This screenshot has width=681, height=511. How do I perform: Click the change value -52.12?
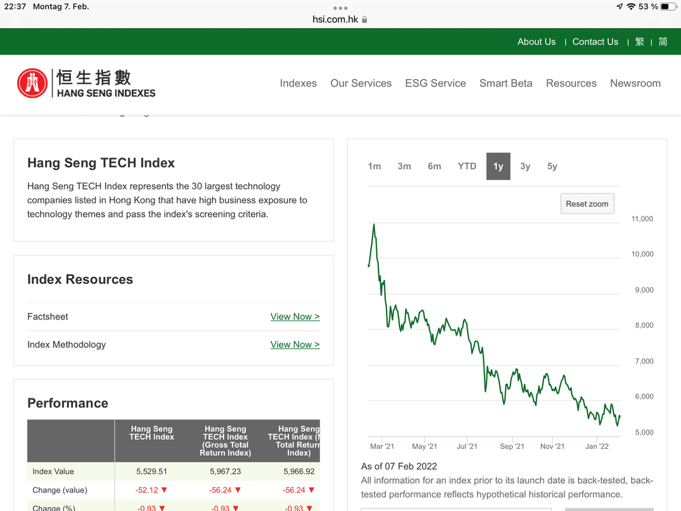[147, 490]
